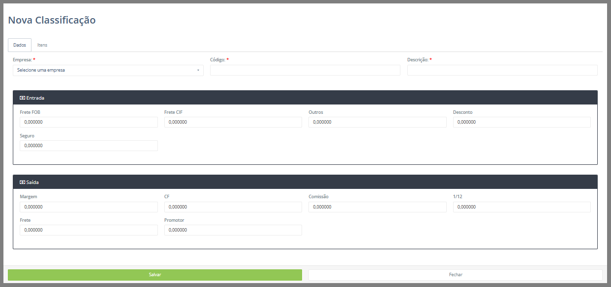The width and height of the screenshot is (611, 287).
Task: Focus the Comissão input field
Action: [x=377, y=207]
